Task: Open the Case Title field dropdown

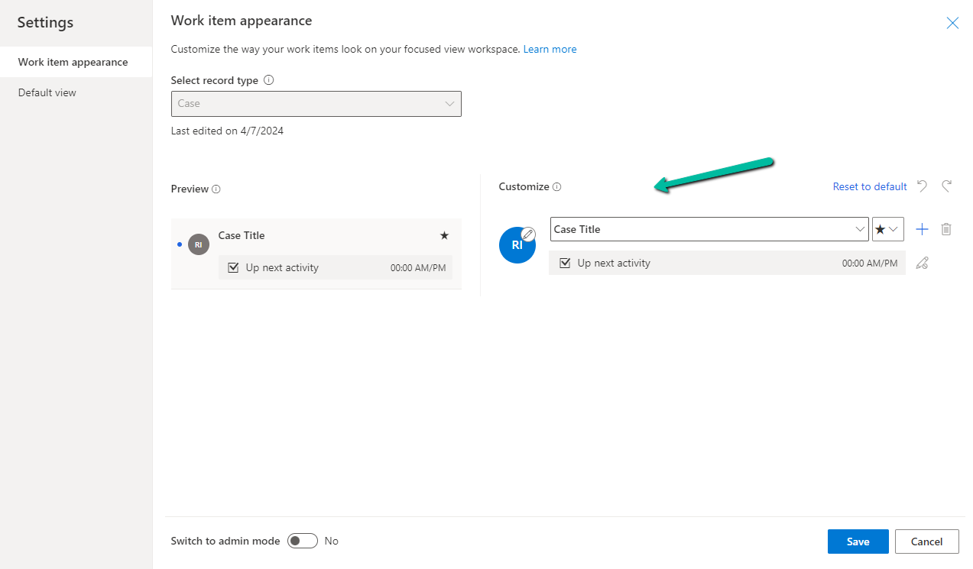Action: click(709, 229)
